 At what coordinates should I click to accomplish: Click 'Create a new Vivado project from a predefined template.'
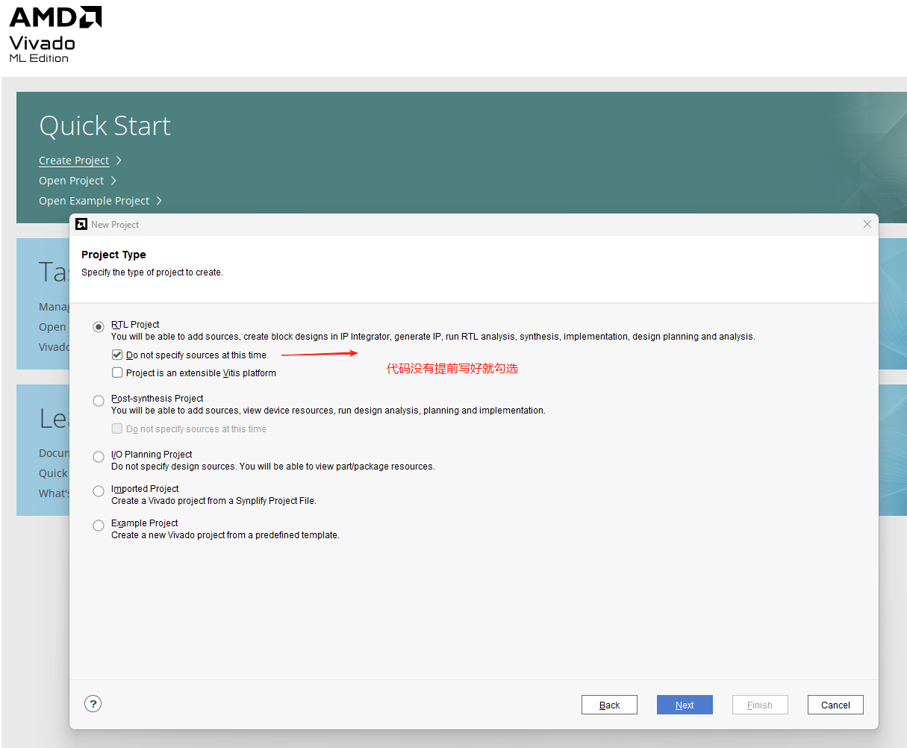click(x=225, y=535)
